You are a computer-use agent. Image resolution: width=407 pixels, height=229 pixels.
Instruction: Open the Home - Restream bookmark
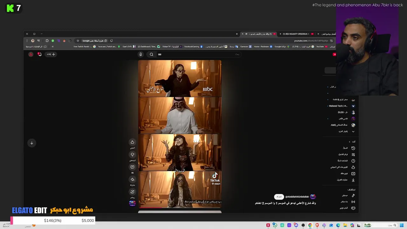point(263,47)
